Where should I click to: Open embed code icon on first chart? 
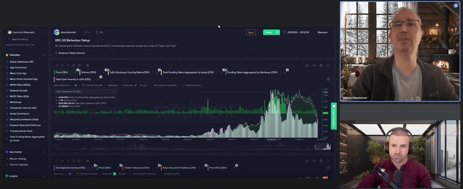314,65
